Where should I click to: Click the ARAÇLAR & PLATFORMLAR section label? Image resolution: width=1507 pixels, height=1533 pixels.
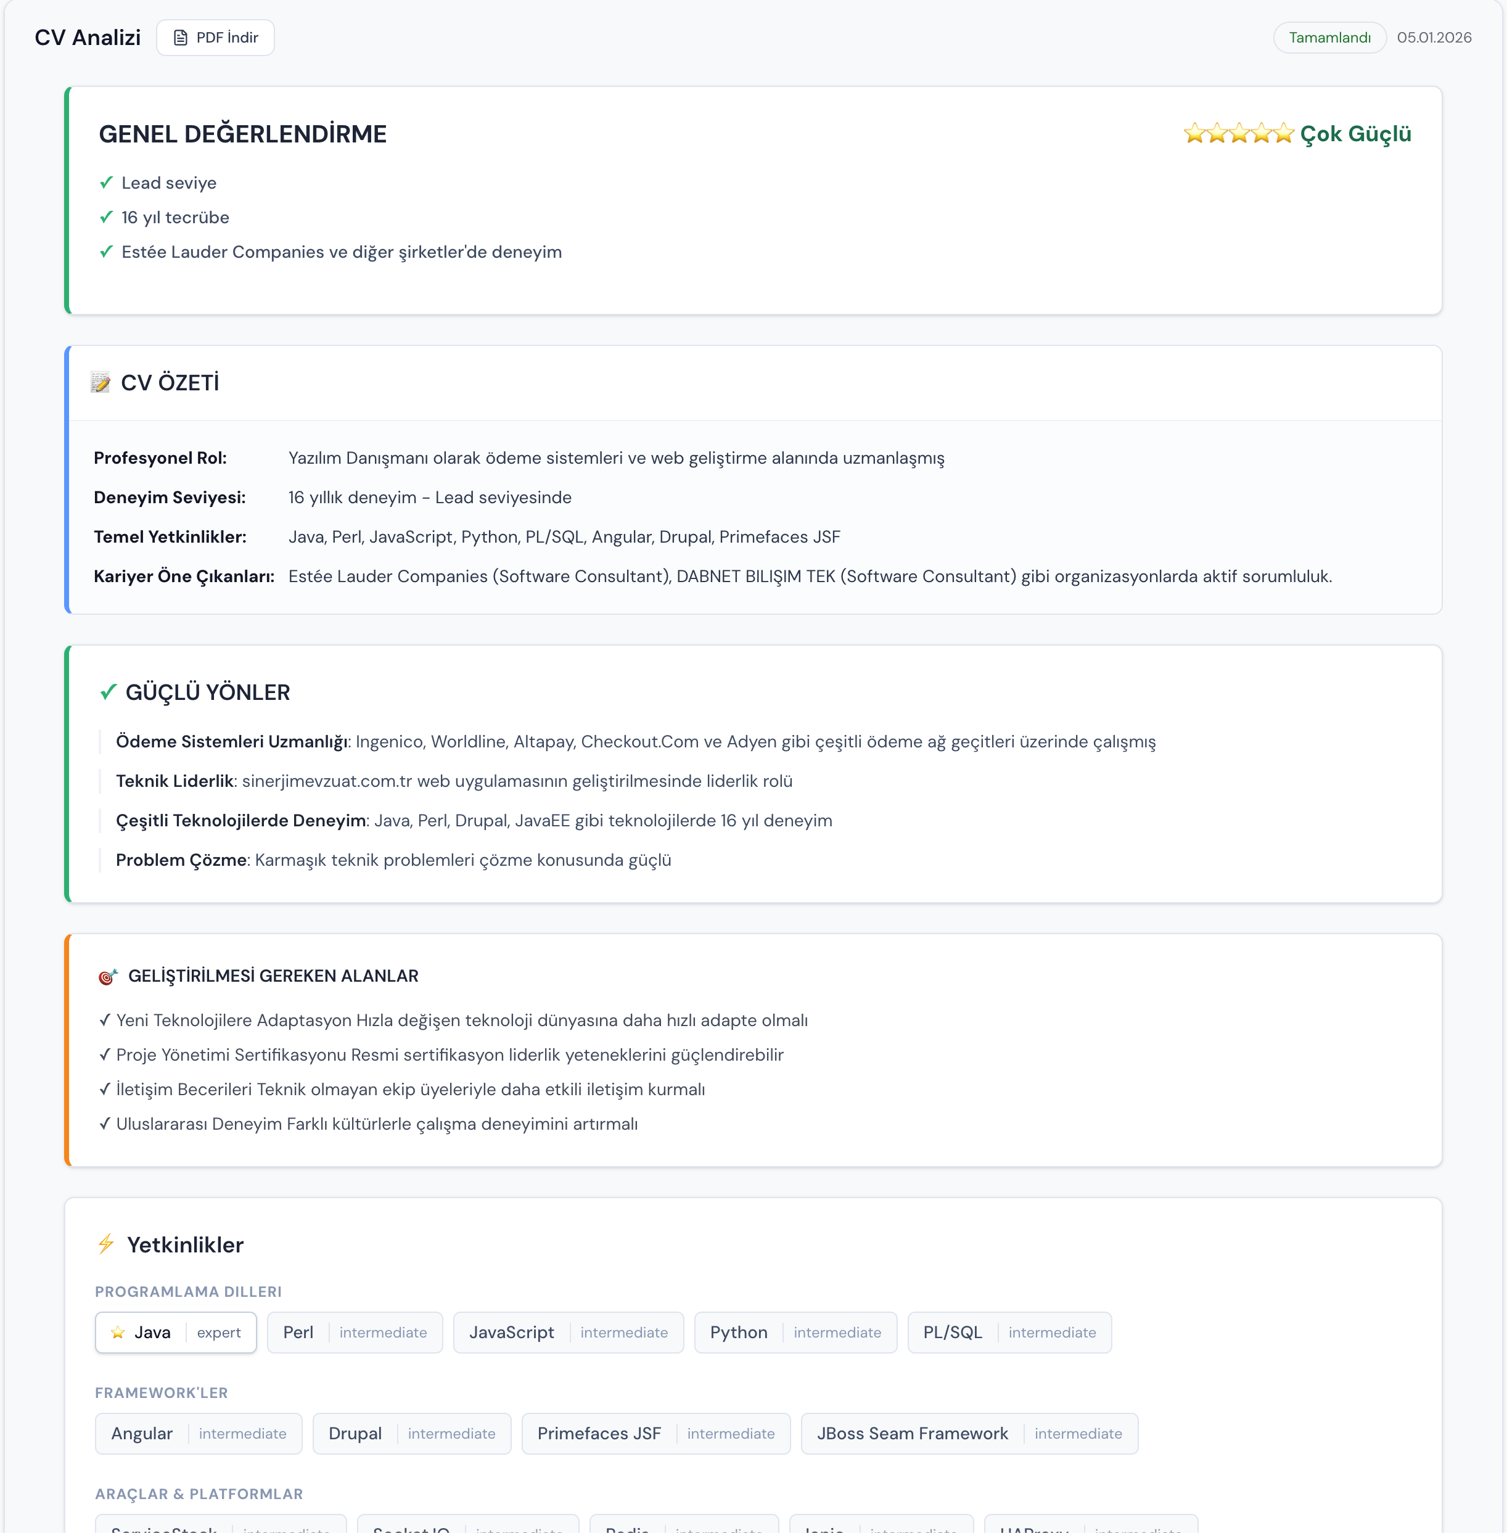click(199, 1494)
